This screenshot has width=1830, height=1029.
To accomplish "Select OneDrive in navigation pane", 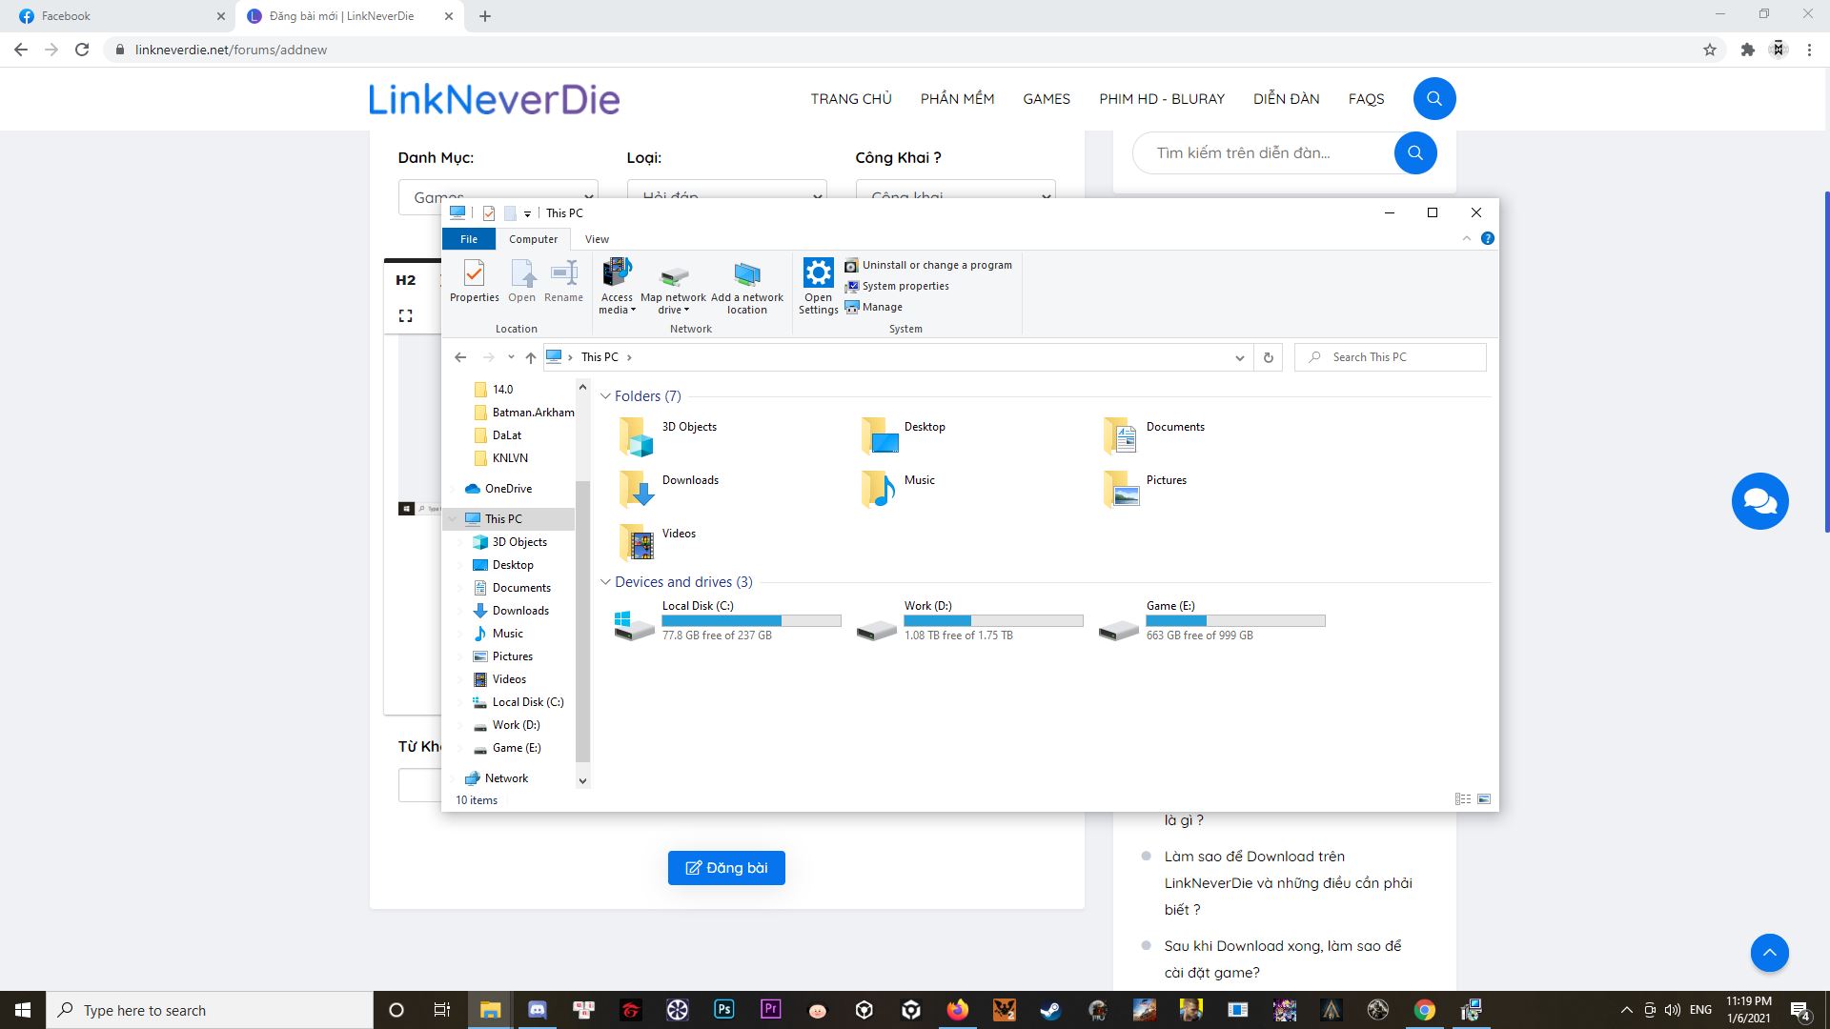I will [507, 489].
